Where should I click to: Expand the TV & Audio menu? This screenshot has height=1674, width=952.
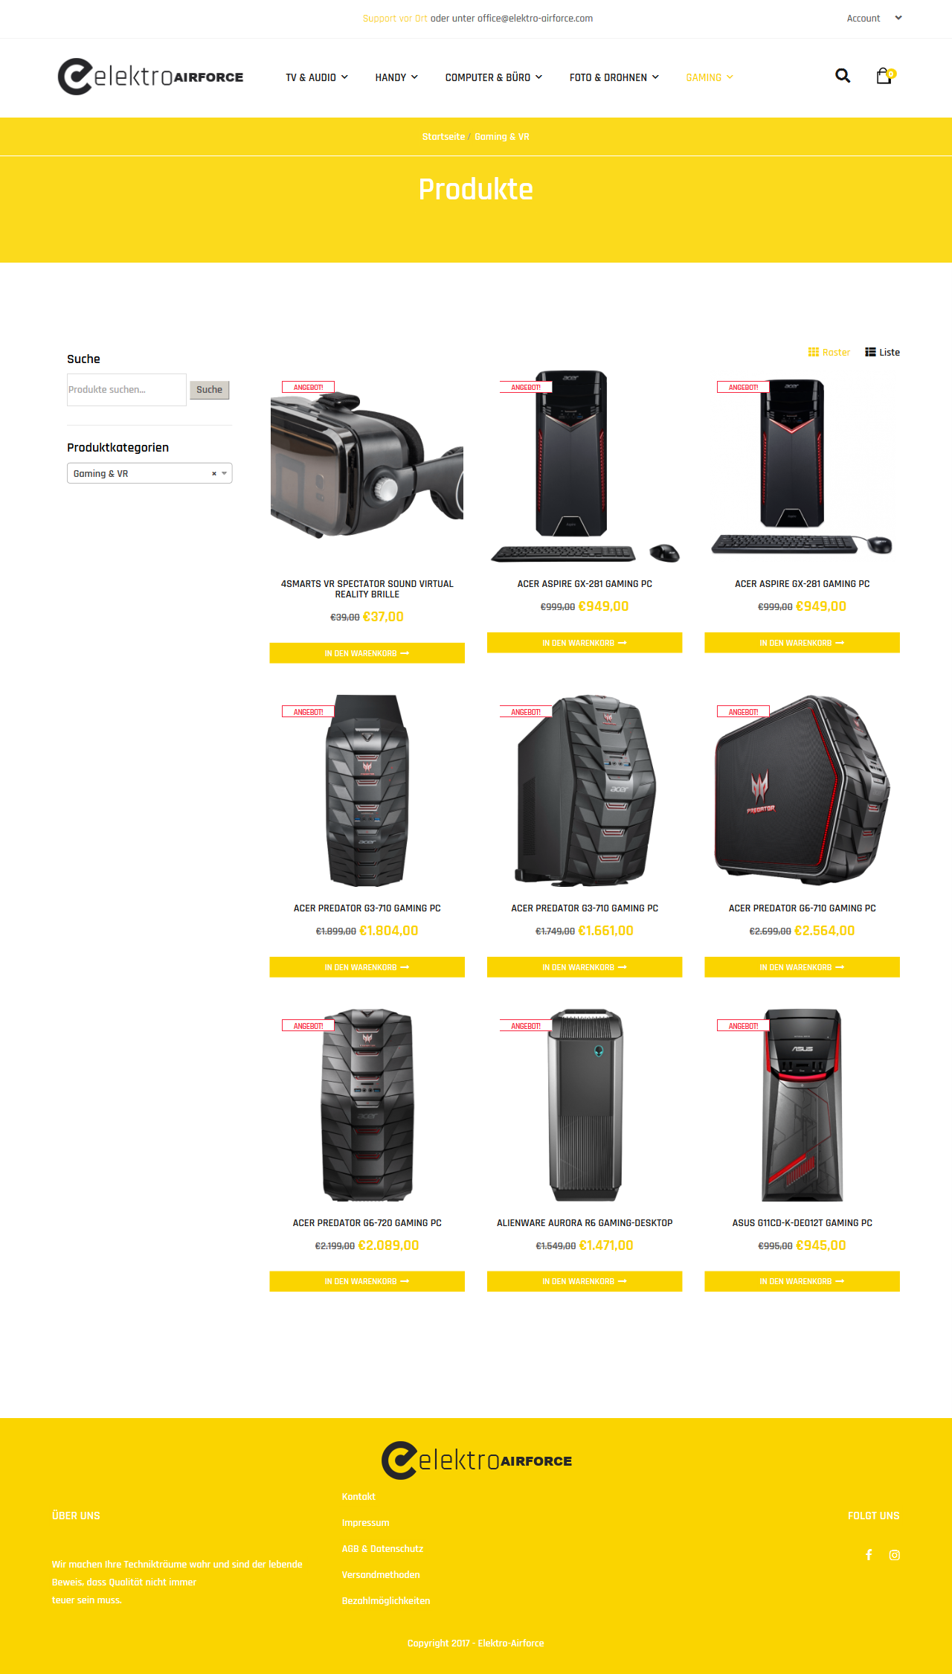(x=317, y=77)
